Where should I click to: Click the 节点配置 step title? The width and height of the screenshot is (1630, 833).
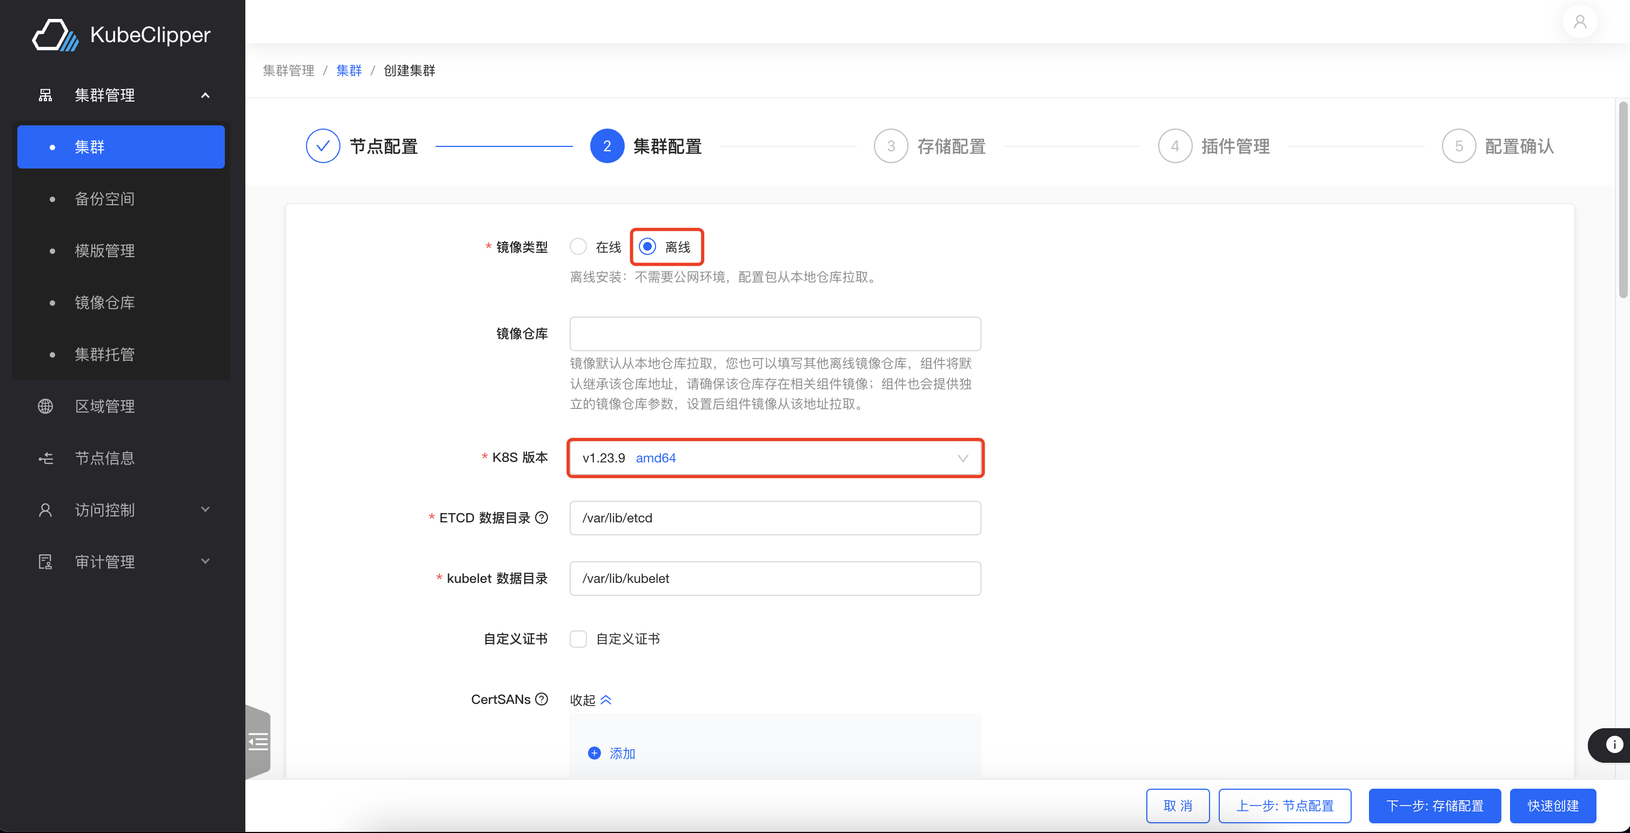click(x=384, y=146)
